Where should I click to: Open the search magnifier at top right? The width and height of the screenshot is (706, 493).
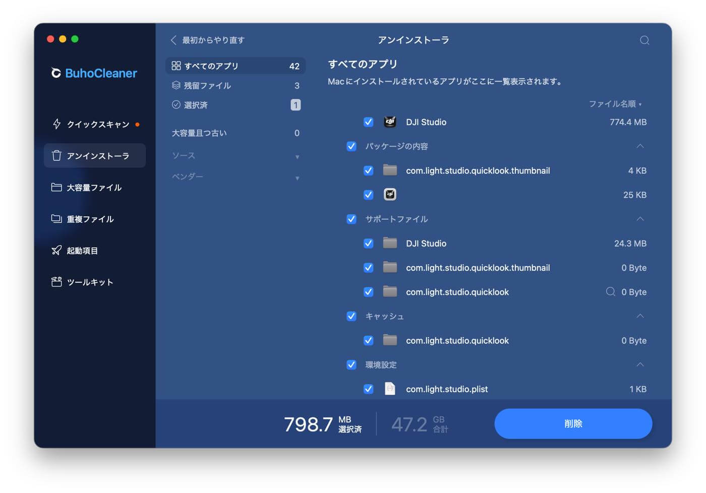click(644, 40)
